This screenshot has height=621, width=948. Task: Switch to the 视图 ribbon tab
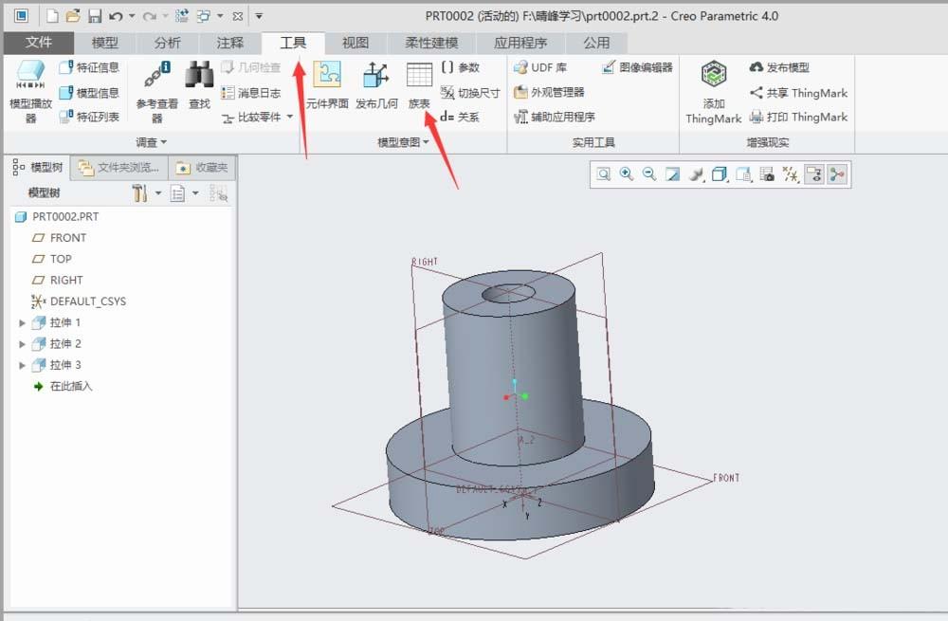point(355,42)
